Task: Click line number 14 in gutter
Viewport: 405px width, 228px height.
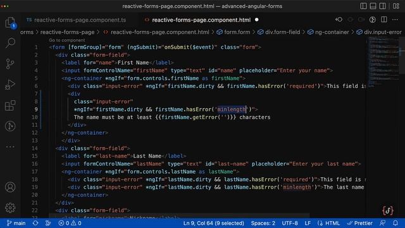Action: tap(35, 148)
